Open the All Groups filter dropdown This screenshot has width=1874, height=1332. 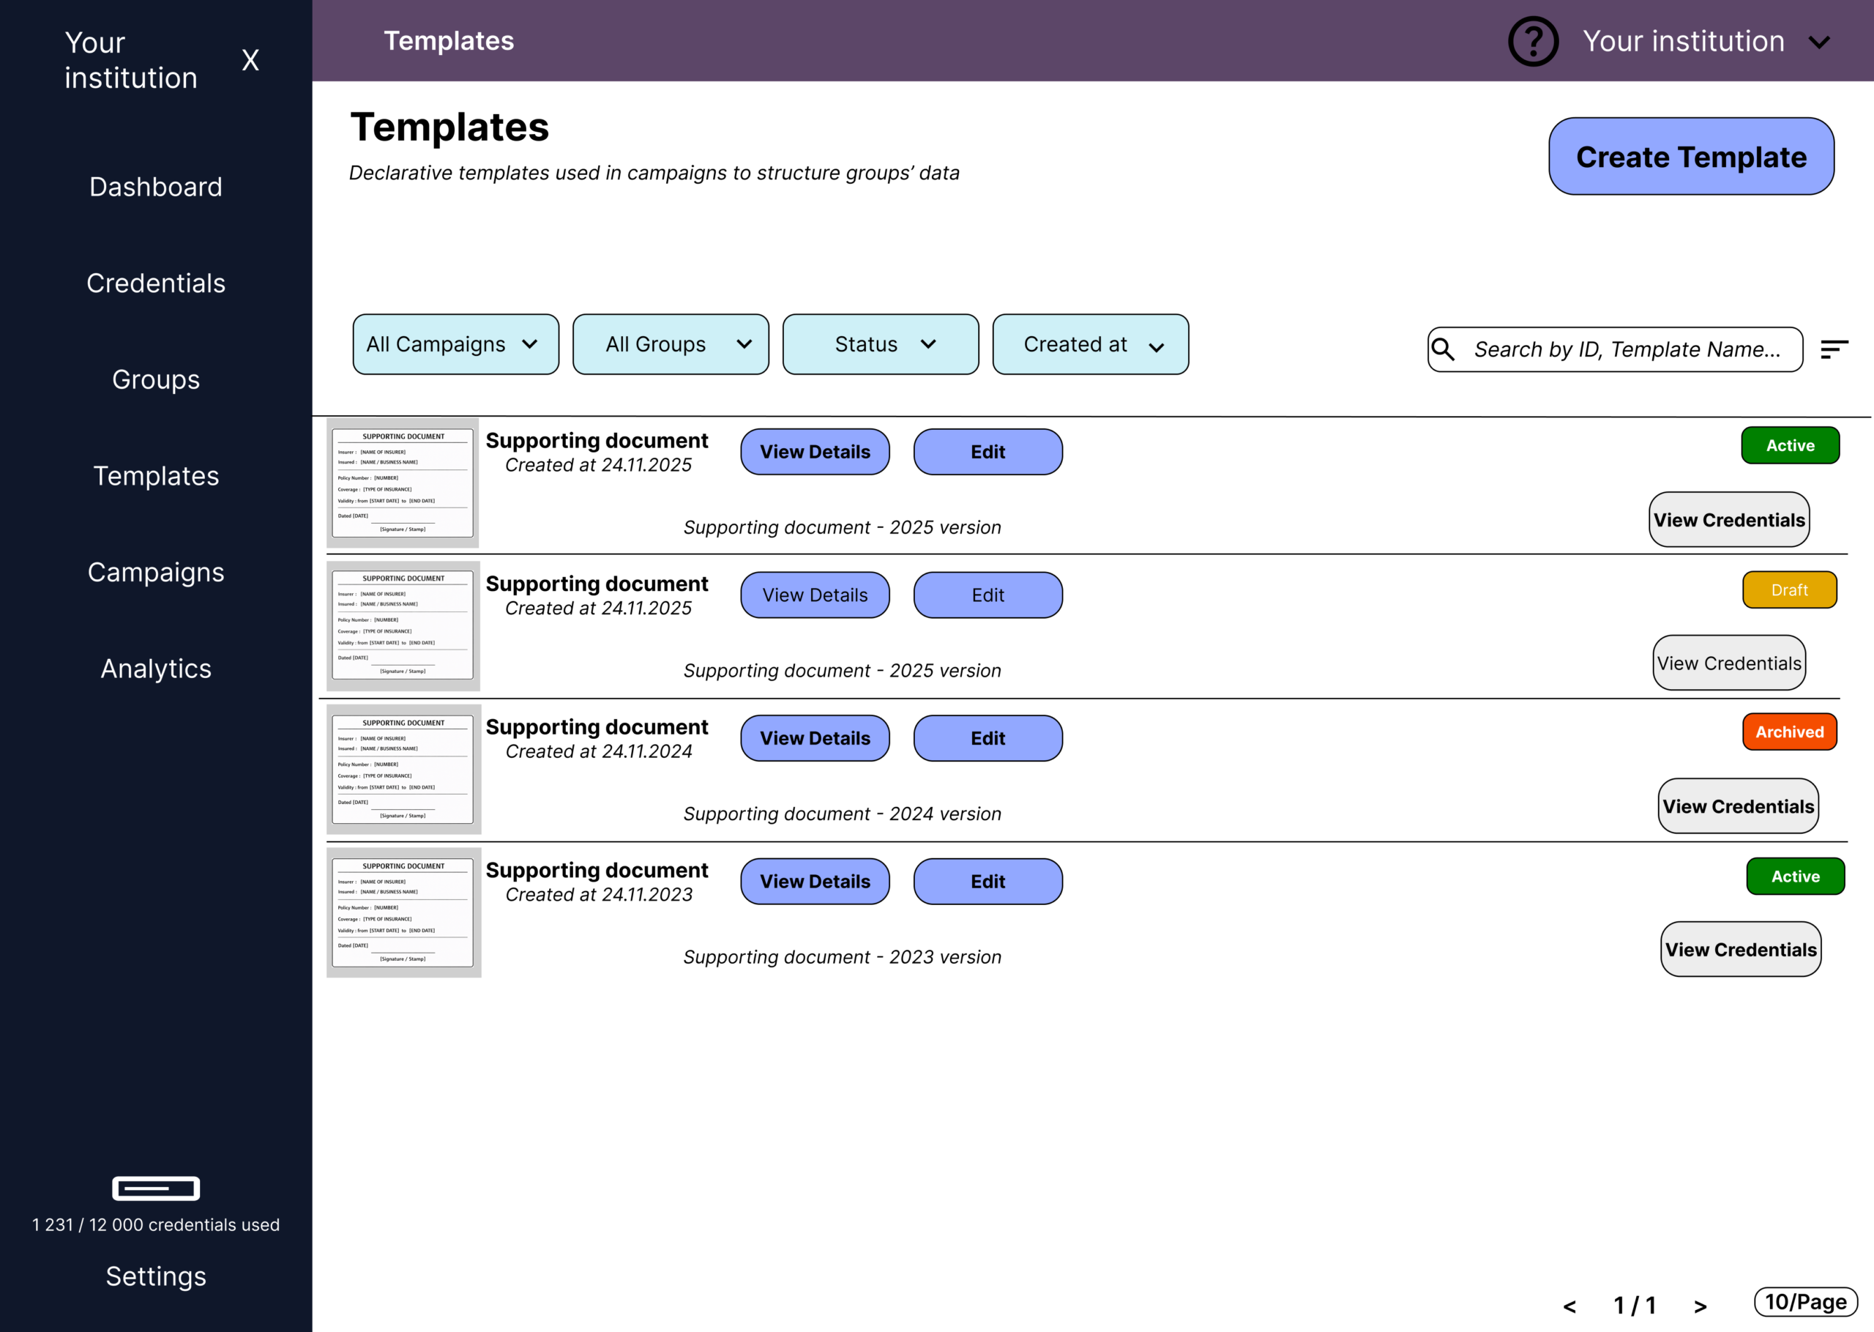pos(671,344)
